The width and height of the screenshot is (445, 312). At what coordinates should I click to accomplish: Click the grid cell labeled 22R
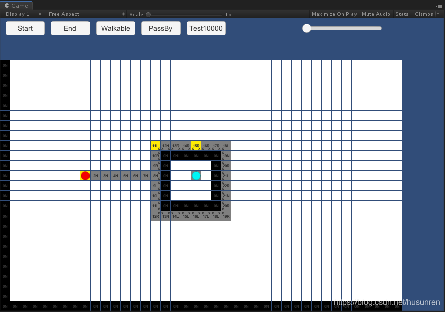(x=226, y=186)
